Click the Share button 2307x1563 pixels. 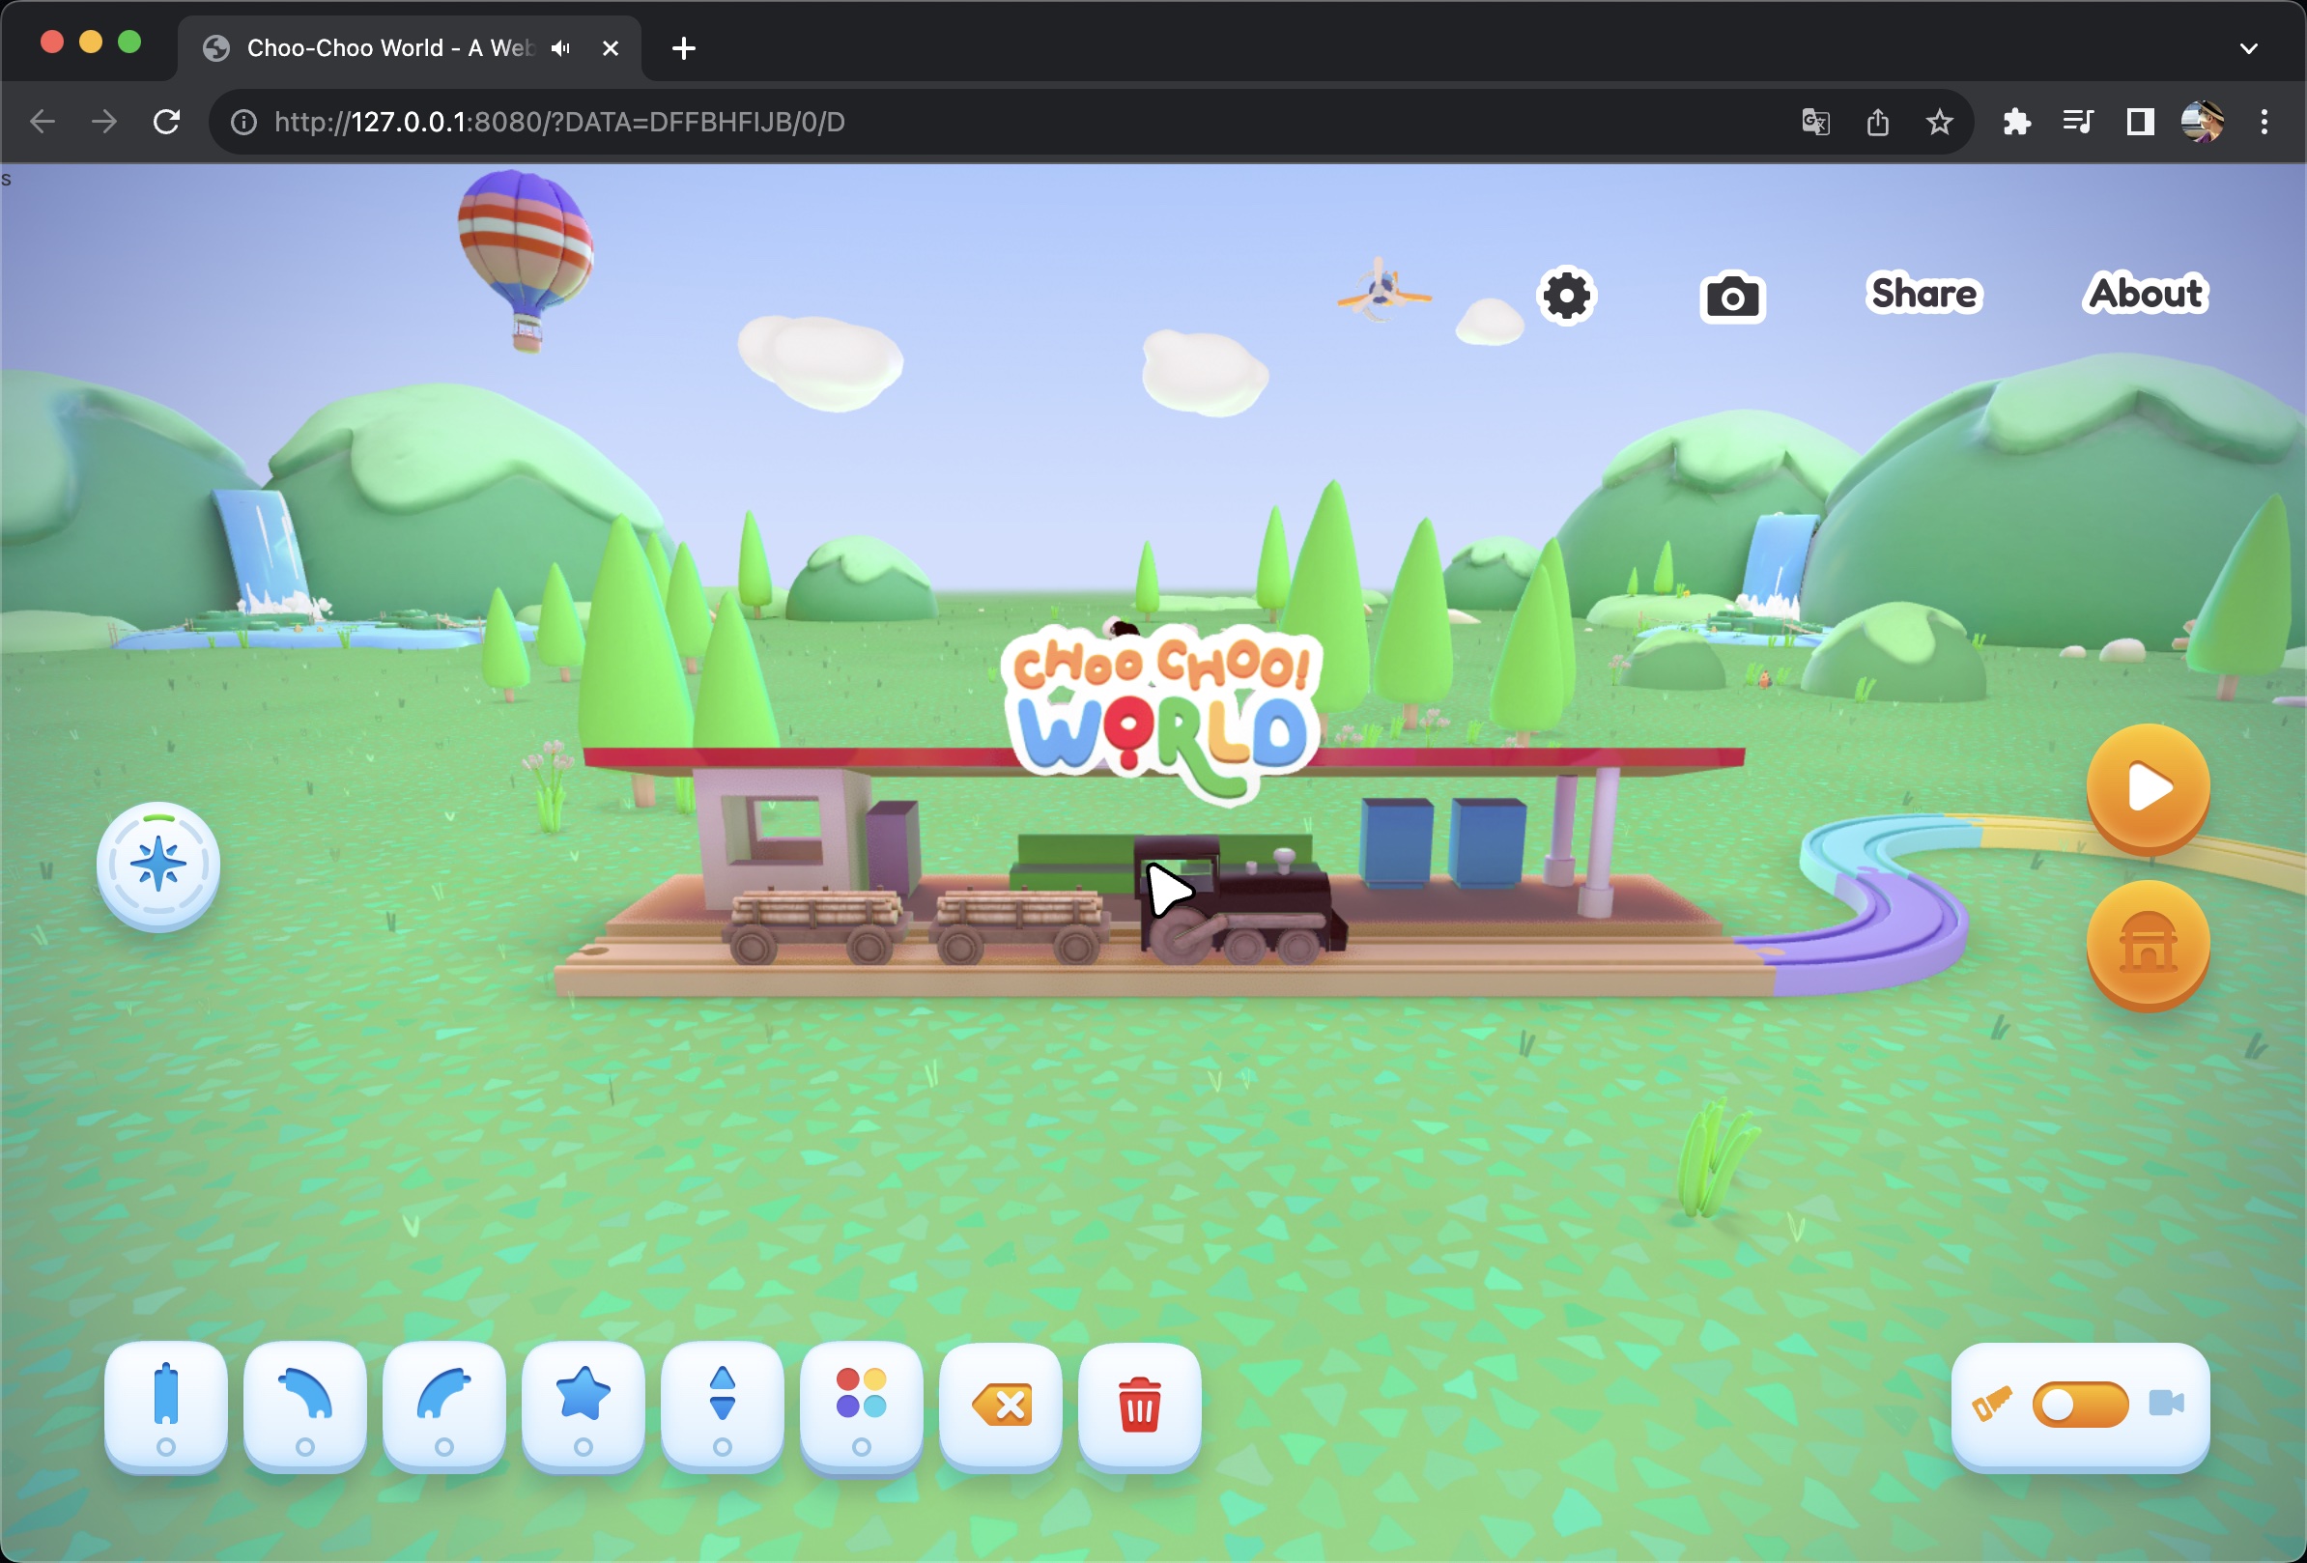click(x=1923, y=294)
